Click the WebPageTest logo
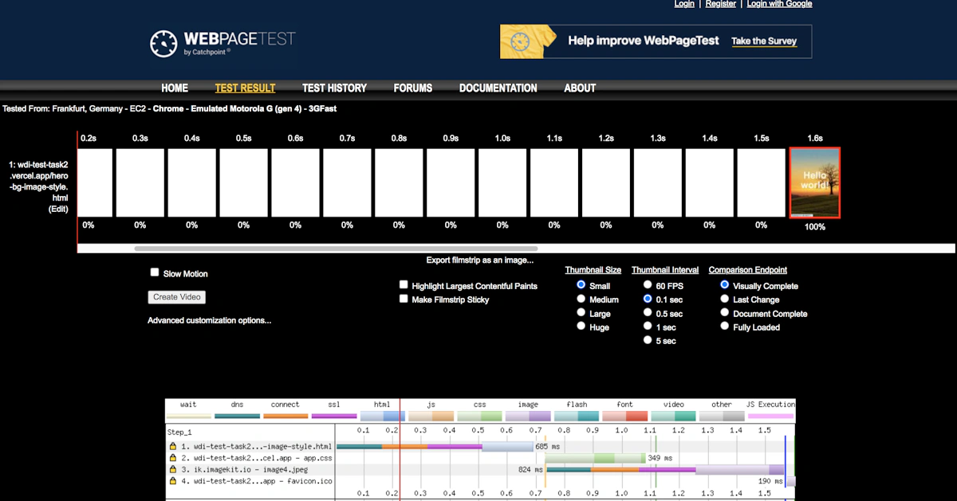This screenshot has width=957, height=501. [x=223, y=42]
